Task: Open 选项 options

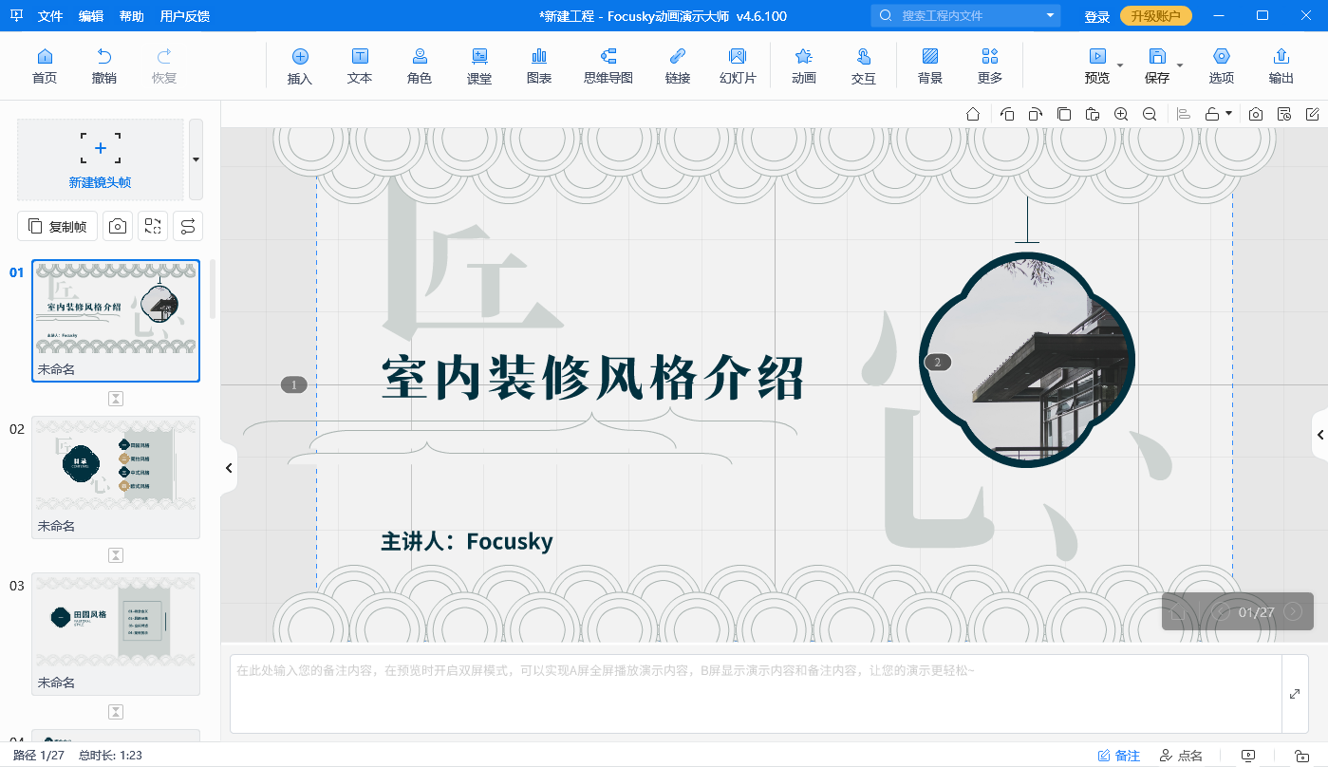Action: 1222,66
